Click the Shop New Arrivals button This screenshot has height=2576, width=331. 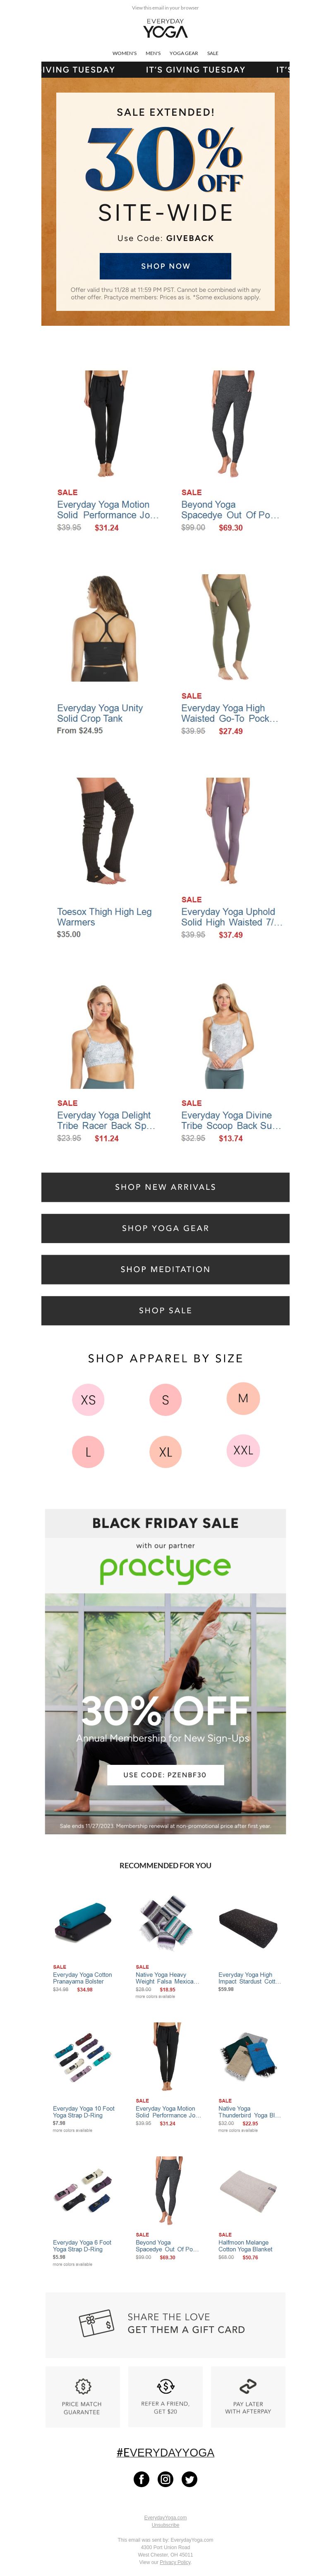click(165, 1187)
